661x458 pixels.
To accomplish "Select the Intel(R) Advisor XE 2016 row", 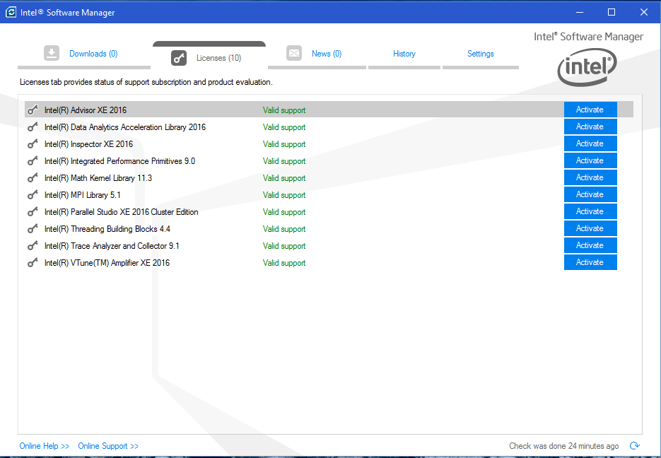I will coord(329,110).
